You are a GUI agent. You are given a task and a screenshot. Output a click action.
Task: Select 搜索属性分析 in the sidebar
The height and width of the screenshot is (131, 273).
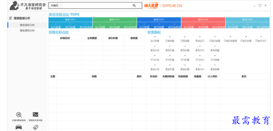click(x=27, y=31)
